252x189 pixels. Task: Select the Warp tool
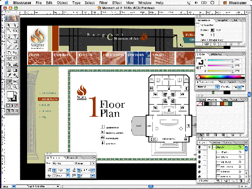coord(9,58)
